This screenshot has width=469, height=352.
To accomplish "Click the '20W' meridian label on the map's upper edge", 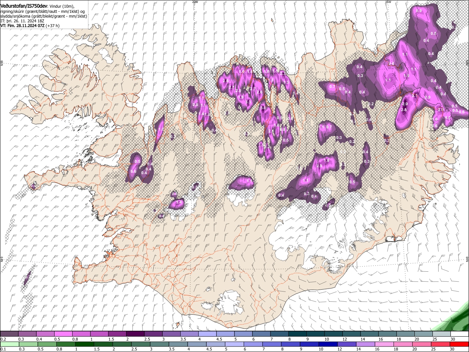I will coord(195,2).
